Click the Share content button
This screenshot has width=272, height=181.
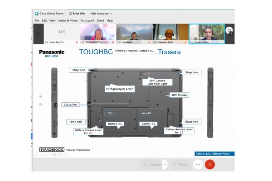180,165
